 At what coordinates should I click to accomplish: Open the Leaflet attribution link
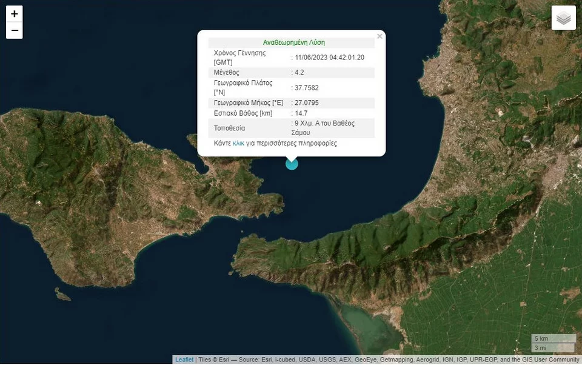(184, 360)
